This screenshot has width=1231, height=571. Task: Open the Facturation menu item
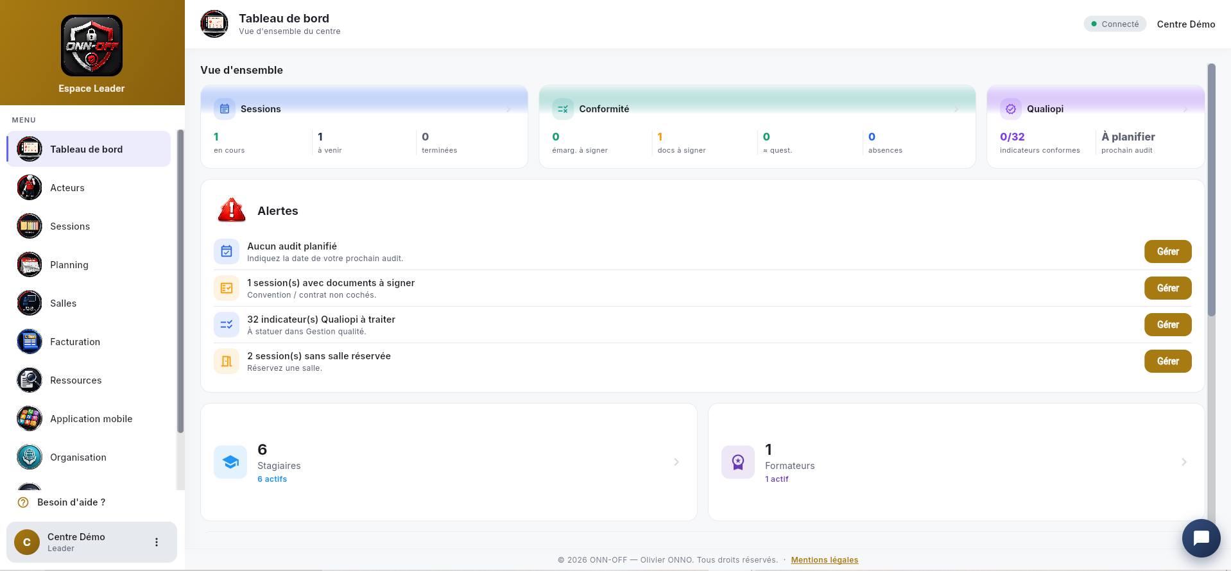89,341
